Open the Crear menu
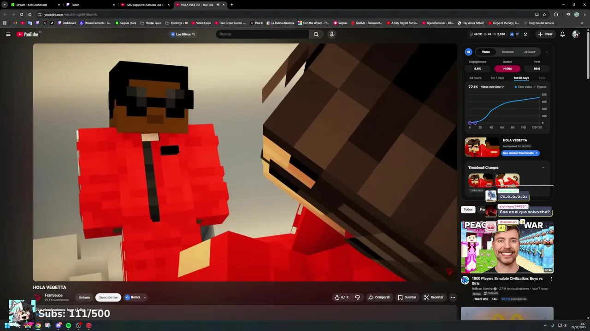The image size is (590, 331). tap(545, 34)
